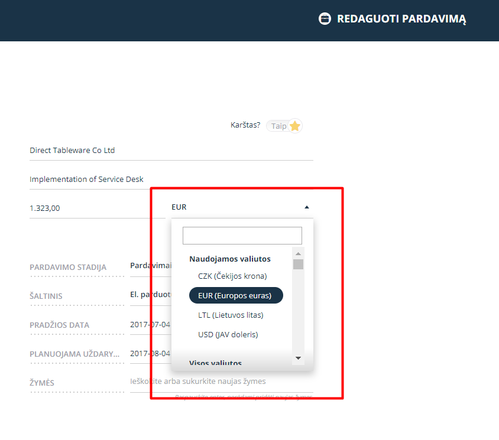The image size is (499, 440).
Task: Click the Karštas? label
Action: coord(245,125)
